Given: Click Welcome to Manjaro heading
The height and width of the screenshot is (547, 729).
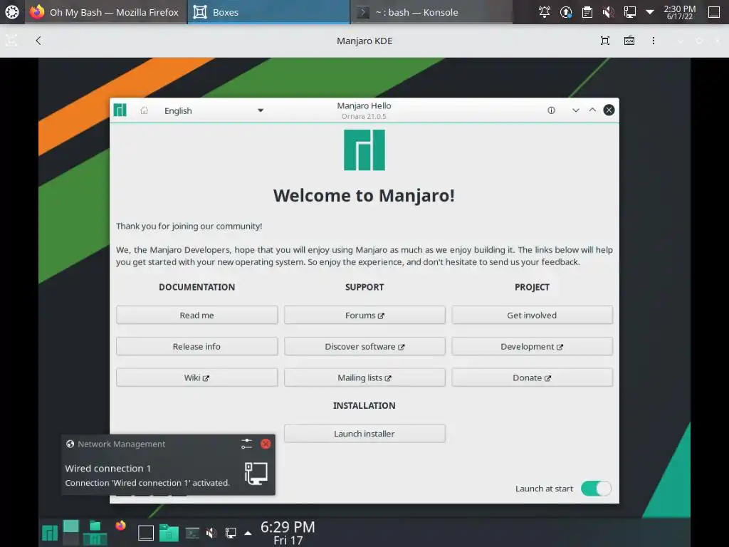Looking at the screenshot, I should coord(364,195).
